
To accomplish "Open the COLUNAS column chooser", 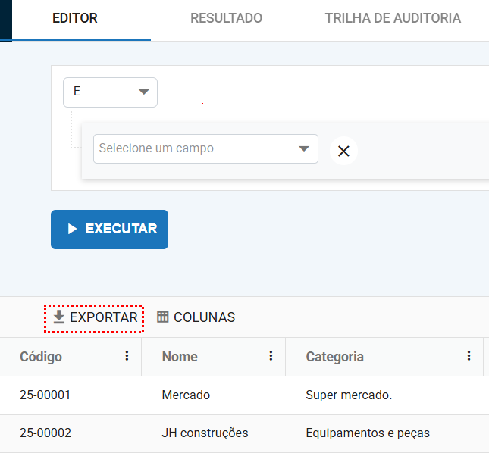I will click(x=196, y=317).
